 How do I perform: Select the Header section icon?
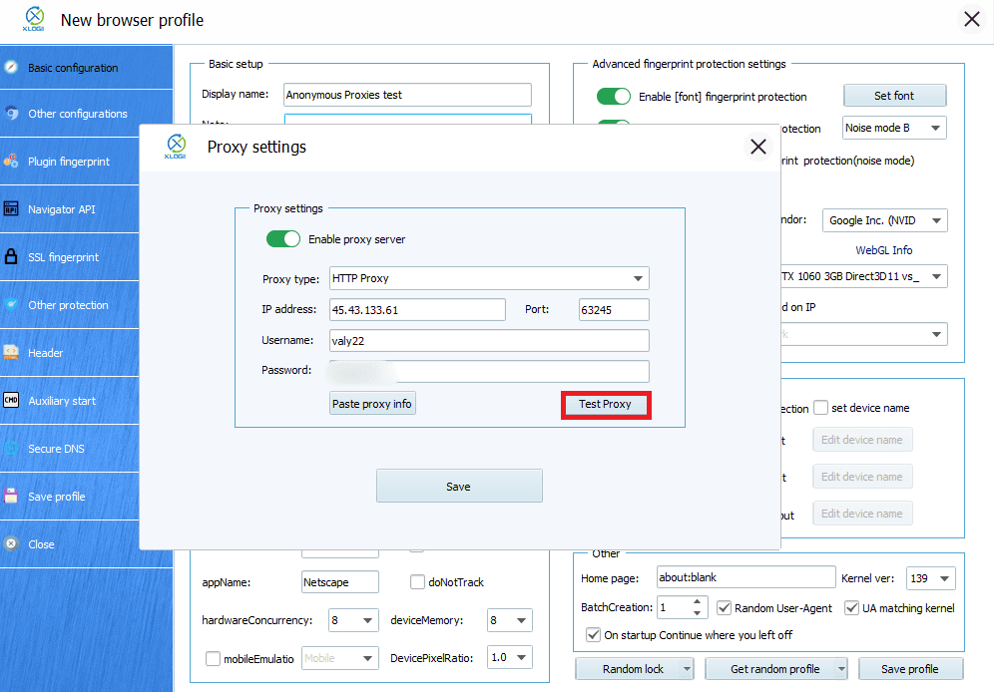(11, 352)
